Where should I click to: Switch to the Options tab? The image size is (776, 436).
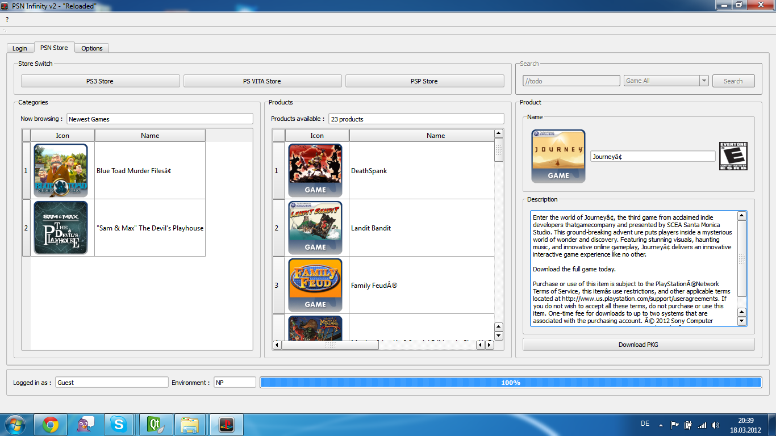tap(92, 48)
